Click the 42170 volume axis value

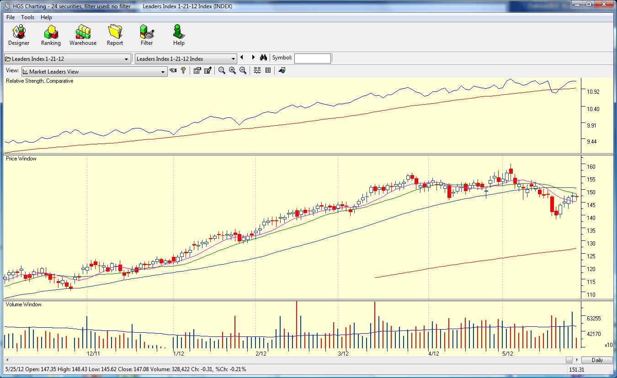point(593,334)
